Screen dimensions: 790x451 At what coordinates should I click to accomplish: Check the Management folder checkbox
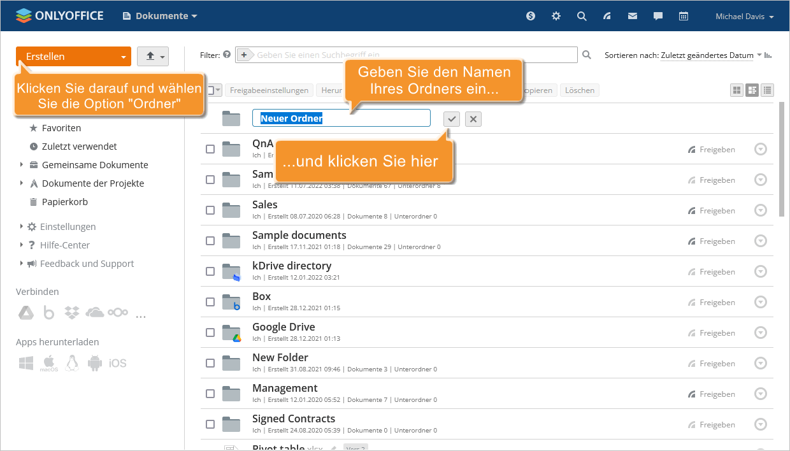click(x=210, y=394)
